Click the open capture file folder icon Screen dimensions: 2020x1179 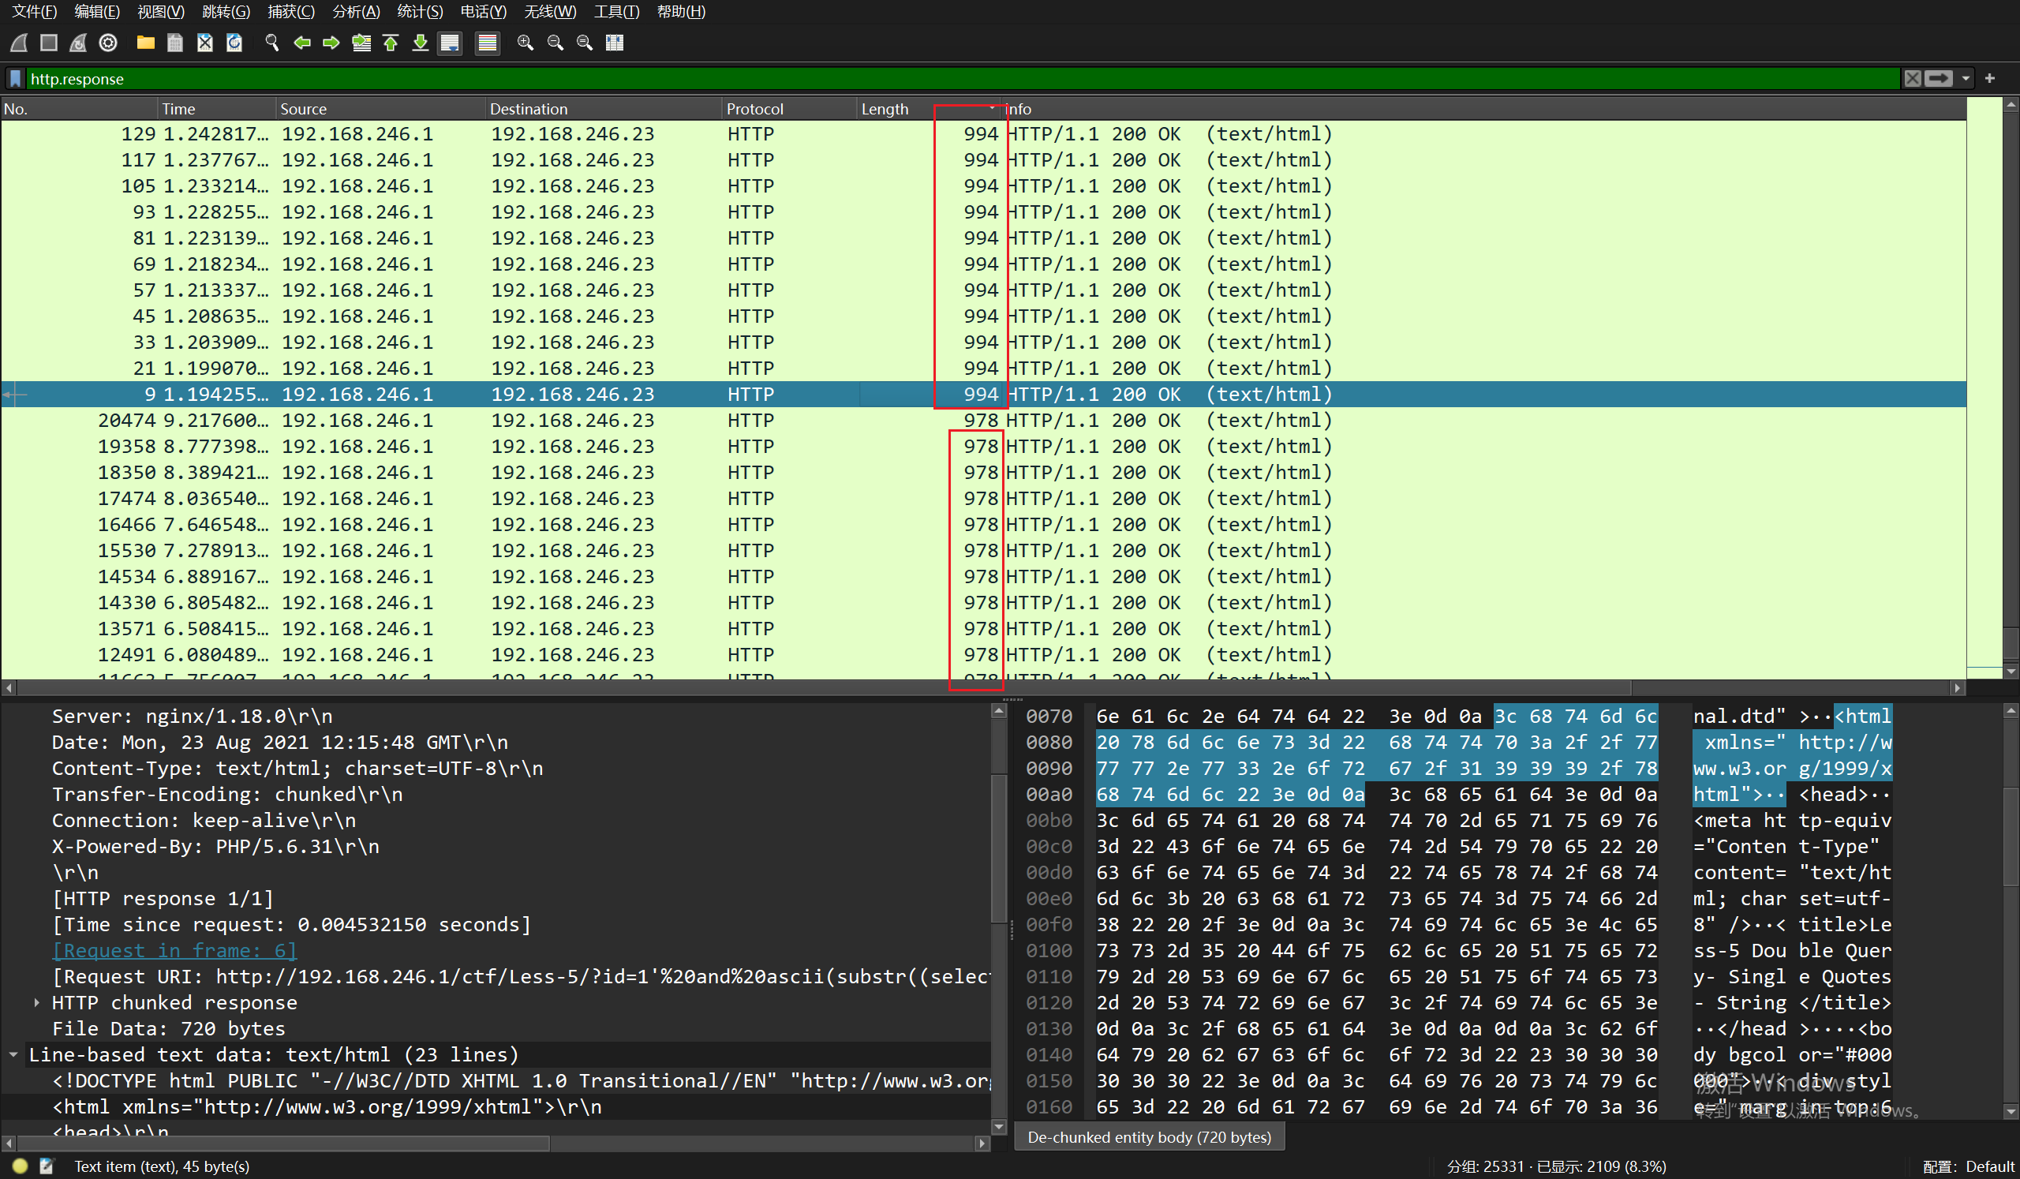click(145, 43)
